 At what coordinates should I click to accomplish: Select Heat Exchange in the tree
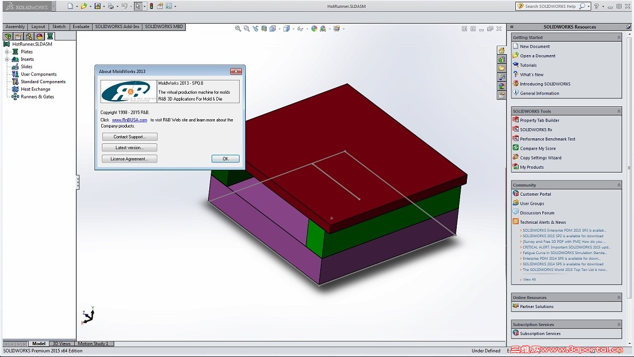coord(35,89)
